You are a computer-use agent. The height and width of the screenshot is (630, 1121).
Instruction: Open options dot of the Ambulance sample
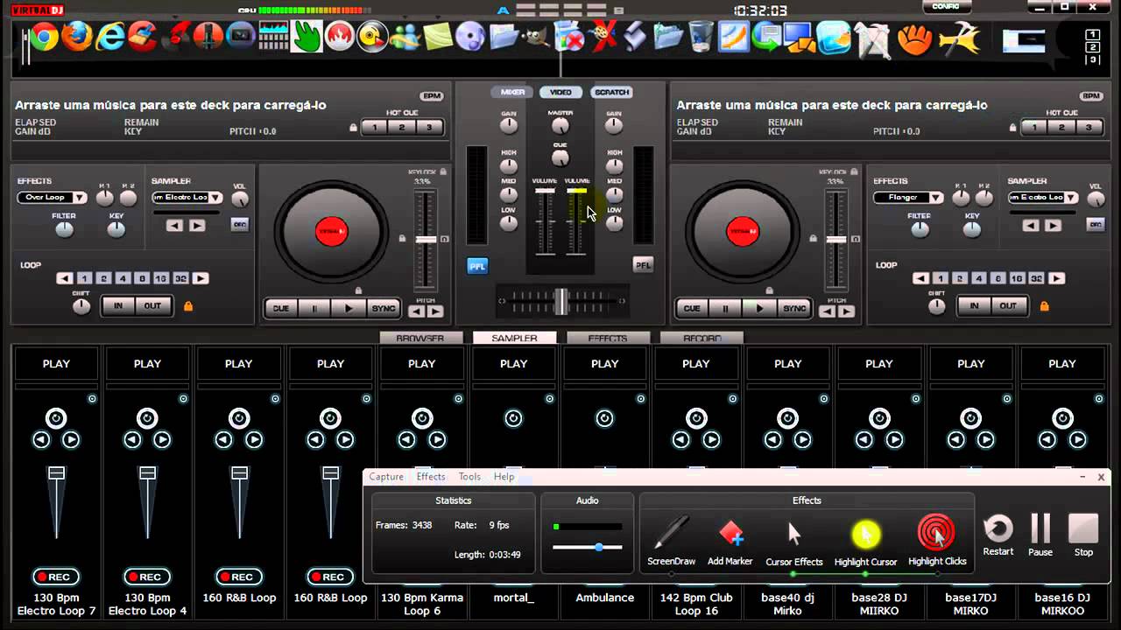(x=641, y=399)
